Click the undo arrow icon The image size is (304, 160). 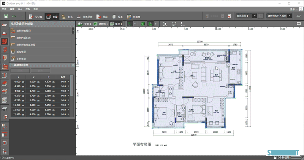click(14, 17)
